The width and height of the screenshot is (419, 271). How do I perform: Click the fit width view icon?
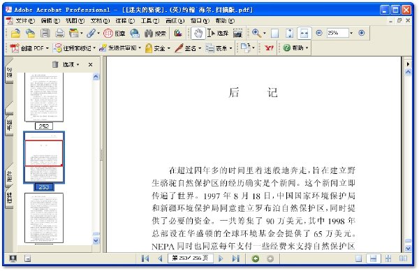[304, 34]
